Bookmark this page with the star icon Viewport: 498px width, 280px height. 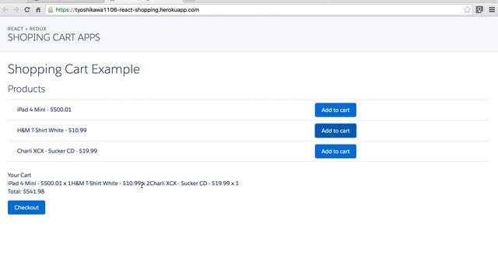[467, 10]
